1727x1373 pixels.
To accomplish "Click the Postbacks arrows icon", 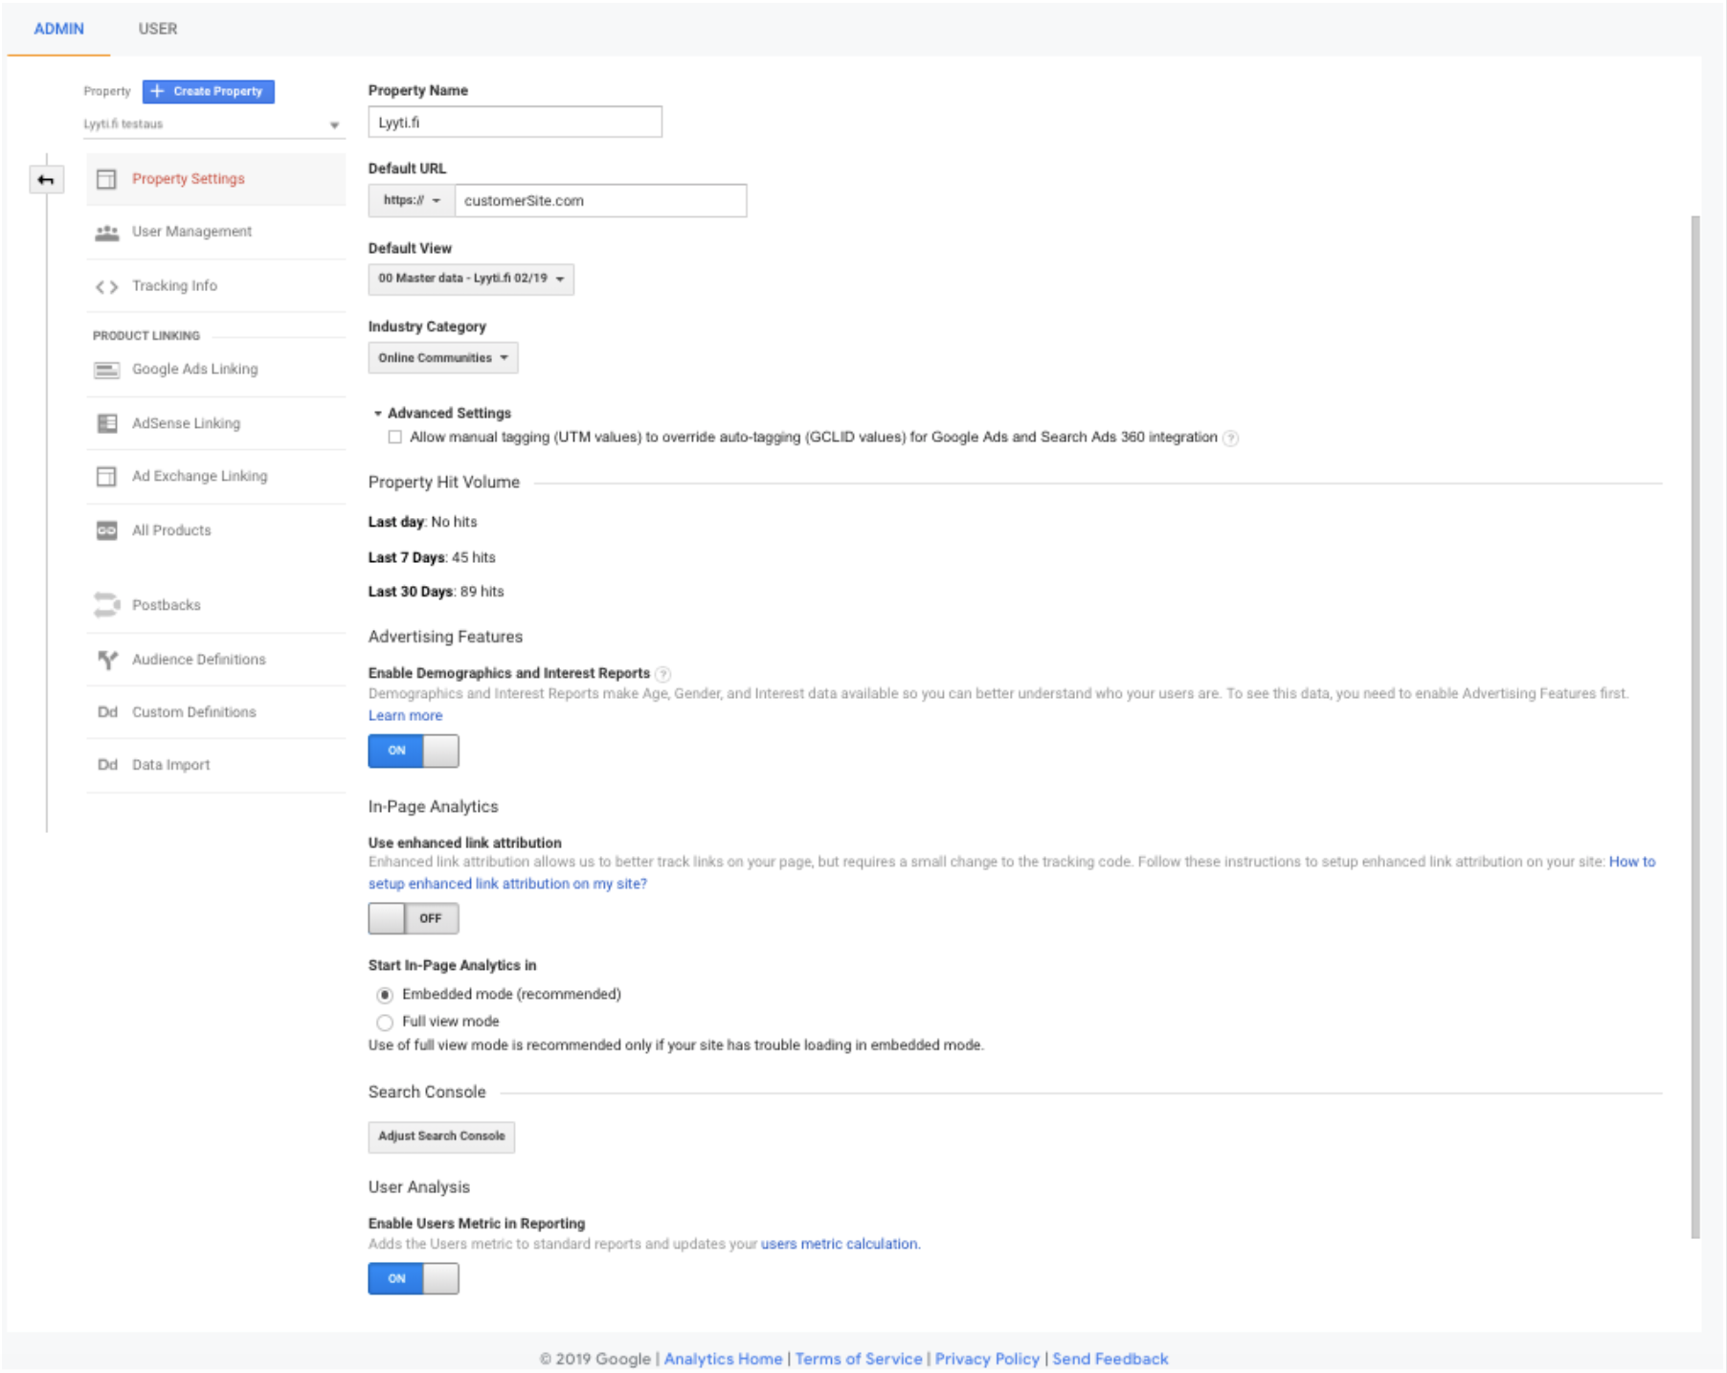I will [x=106, y=605].
